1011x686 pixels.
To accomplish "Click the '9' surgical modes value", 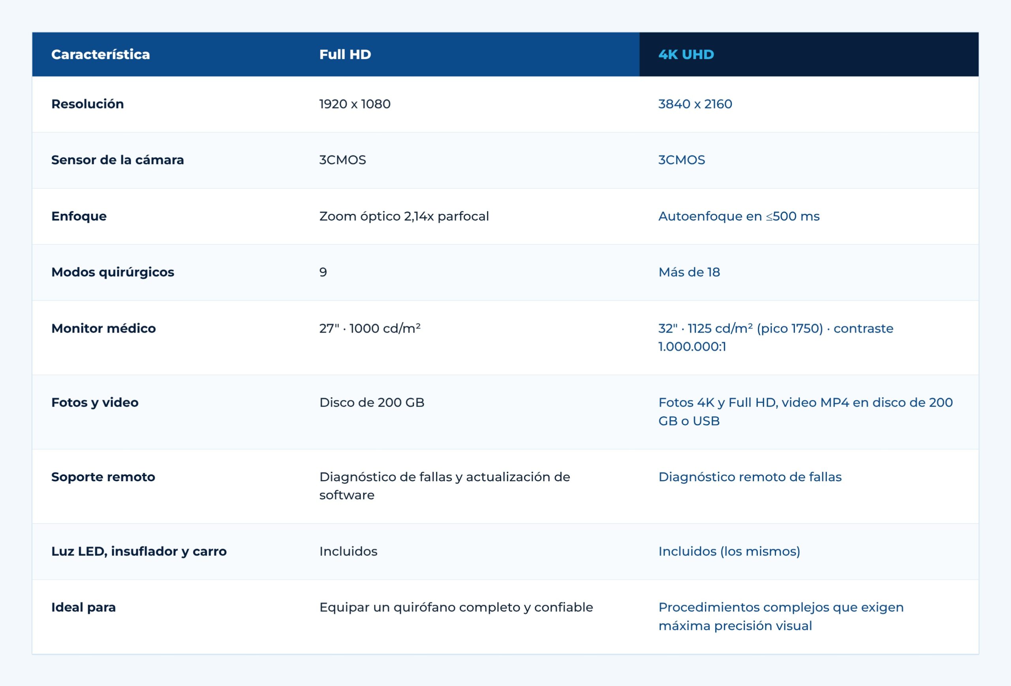I will coord(323,272).
